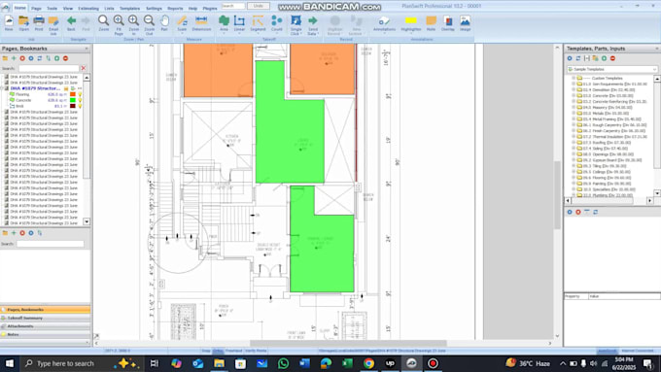Open the Takeoff Summary panel section
Viewport: 661px width, 372px height.
(45, 318)
